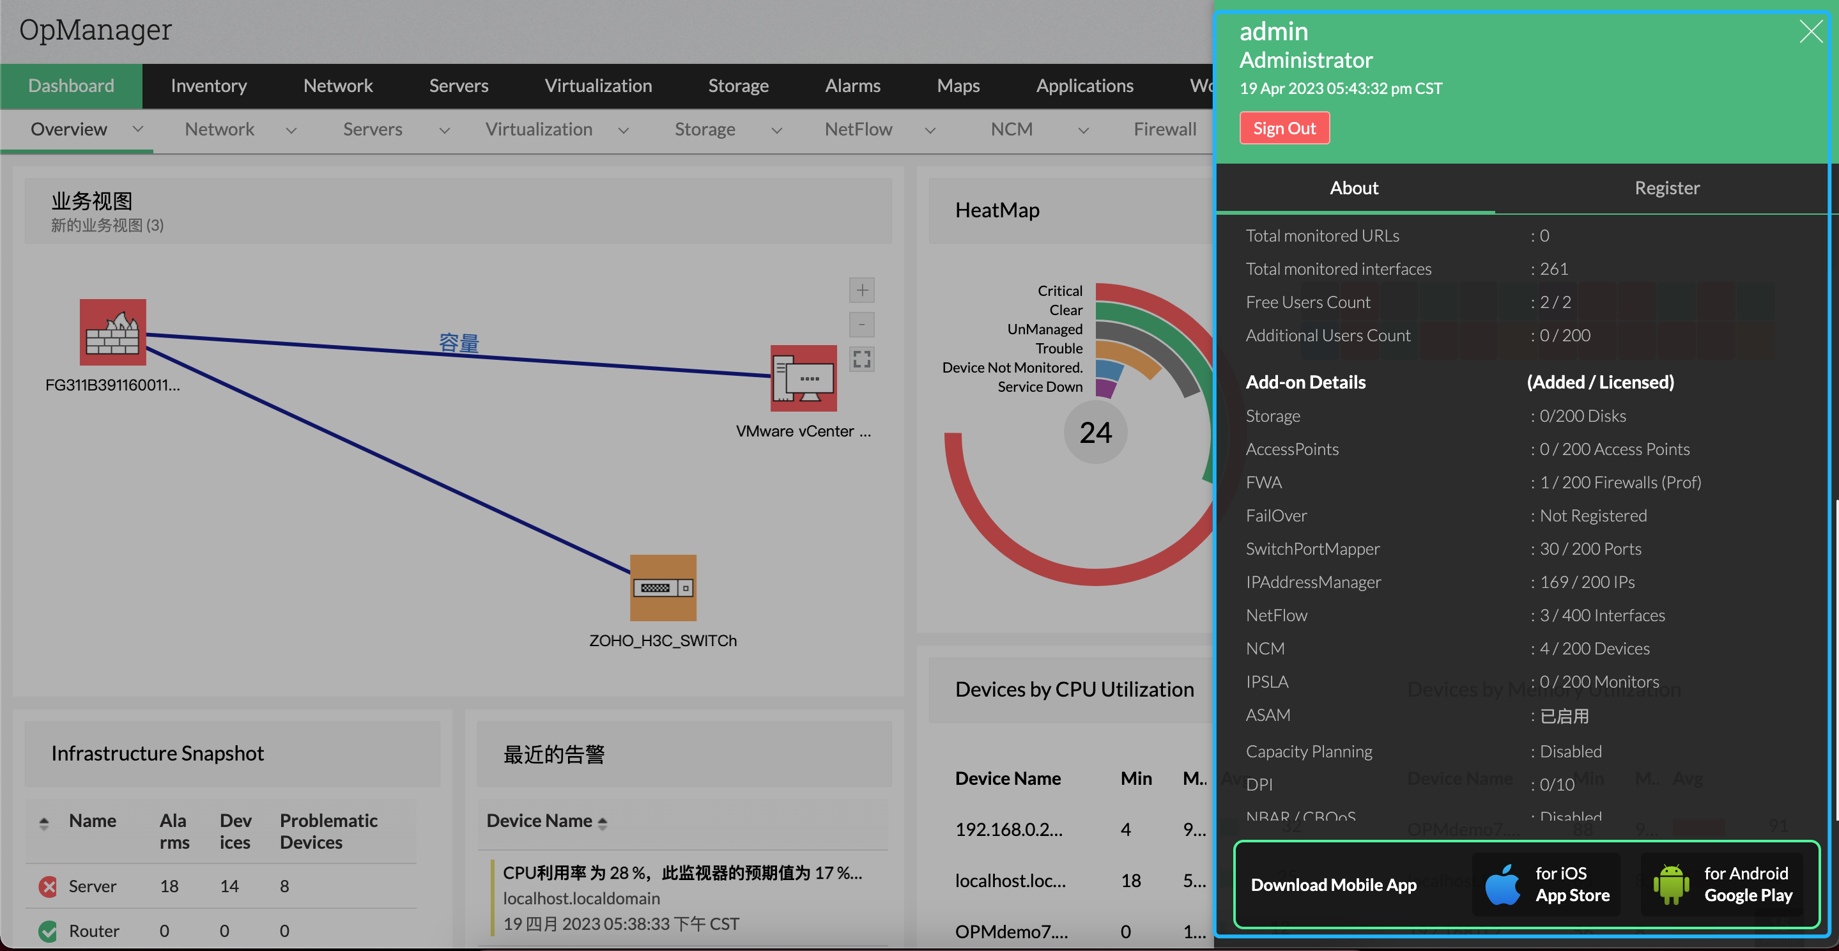This screenshot has height=951, width=1839.
Task: Click the Router clear status icon
Action: click(48, 931)
